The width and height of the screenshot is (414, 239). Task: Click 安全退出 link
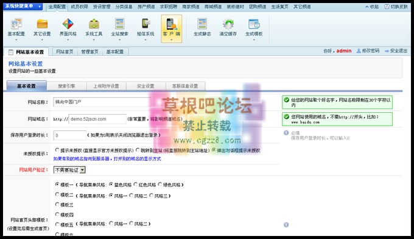pyautogui.click(x=399, y=51)
